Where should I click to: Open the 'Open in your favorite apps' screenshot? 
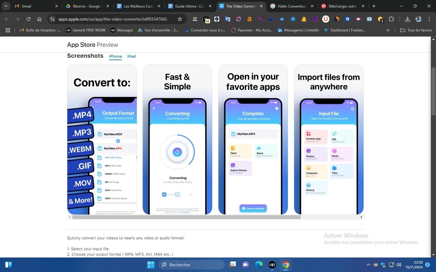point(253,139)
